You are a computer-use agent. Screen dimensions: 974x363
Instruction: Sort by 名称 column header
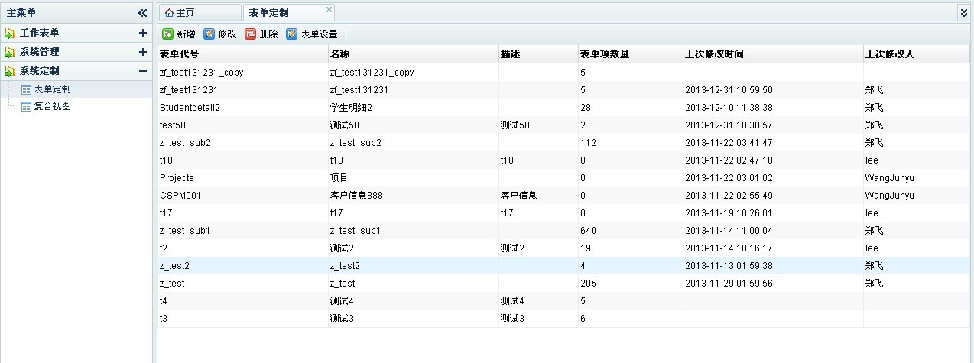click(413, 54)
